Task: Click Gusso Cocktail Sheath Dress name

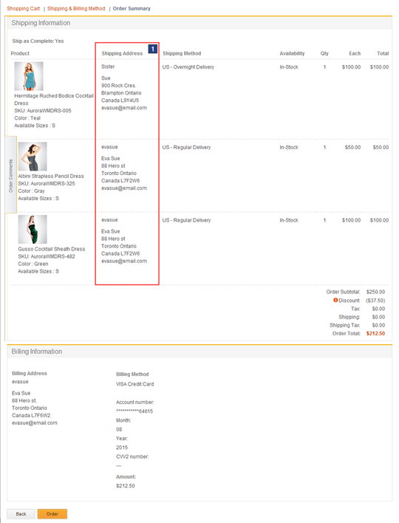Action: (52, 249)
